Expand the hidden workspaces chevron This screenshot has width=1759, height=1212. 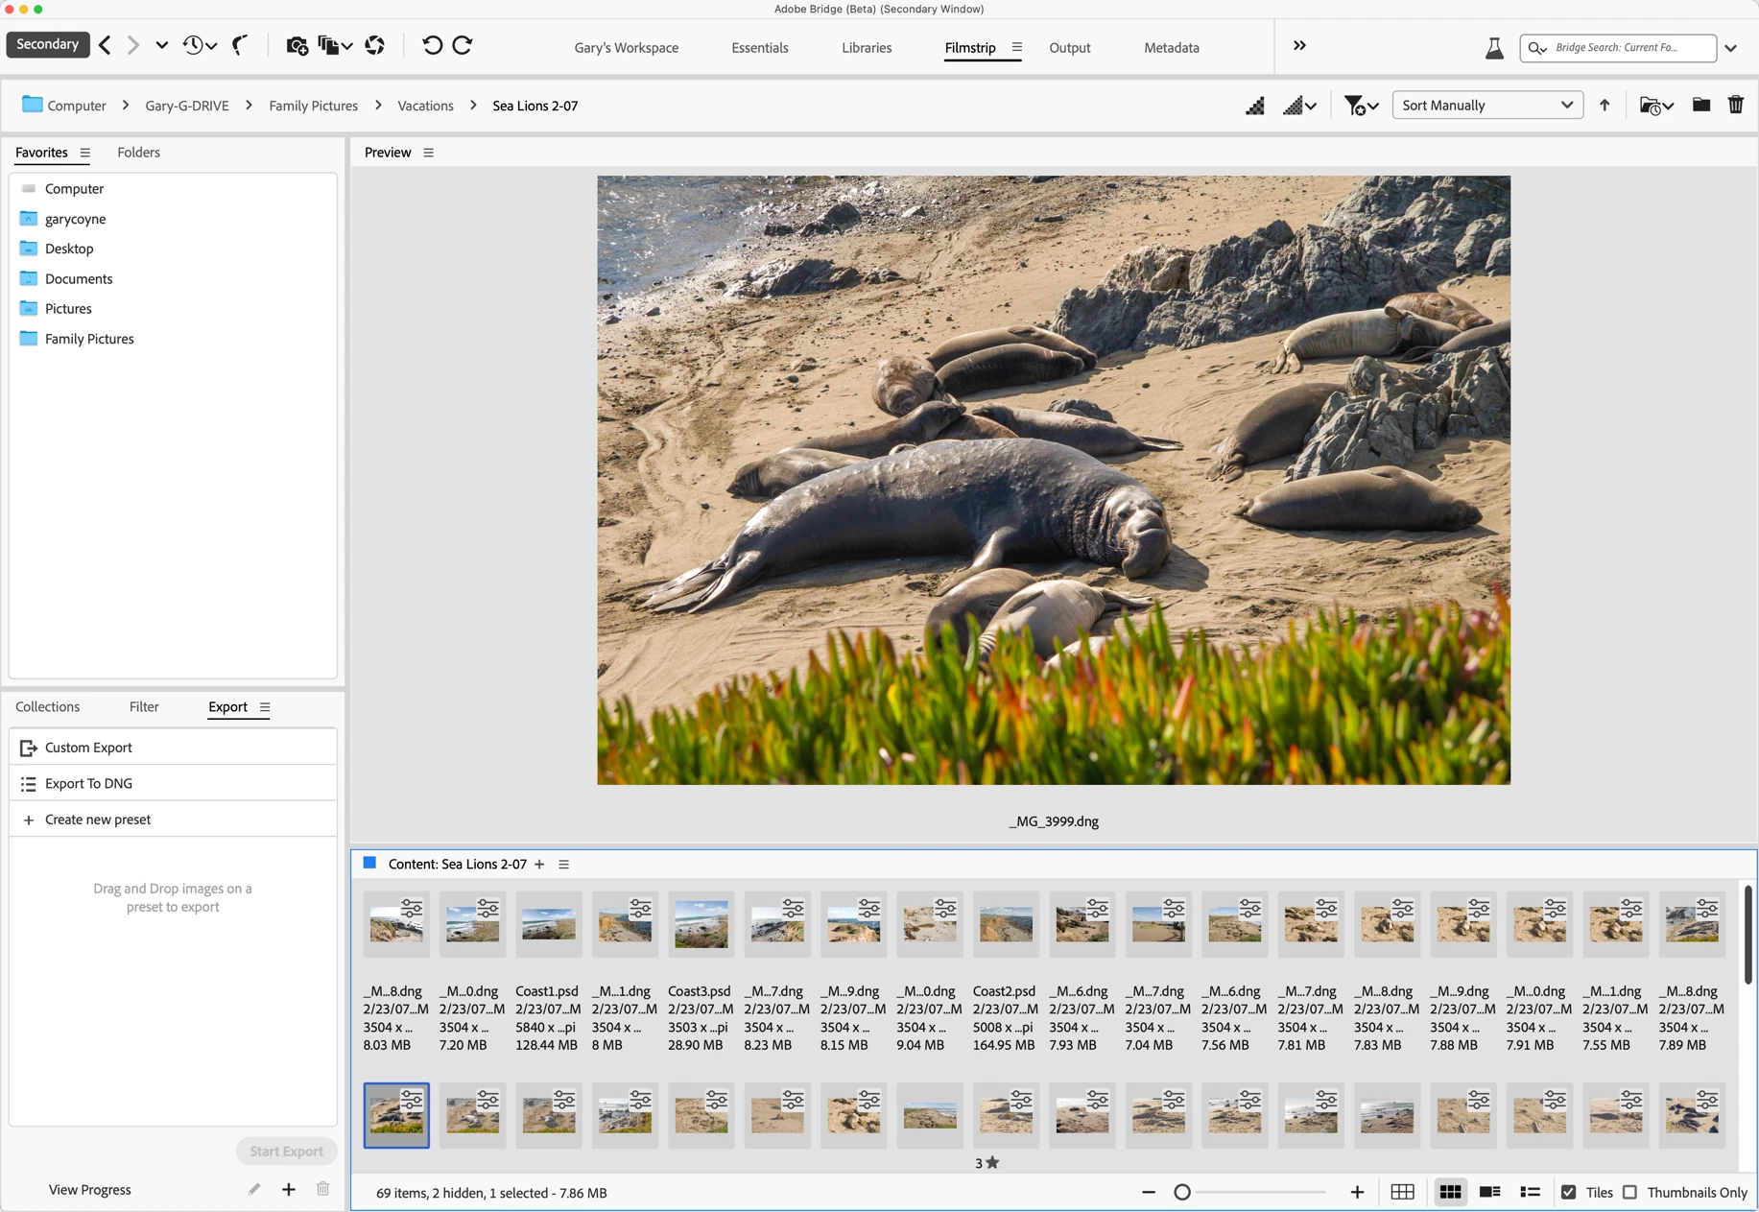coord(1299,46)
